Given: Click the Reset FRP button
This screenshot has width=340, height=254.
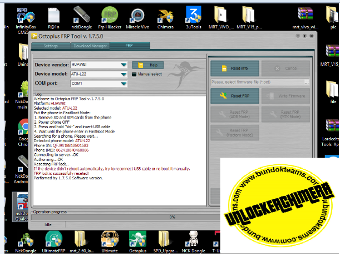Looking at the screenshot, I should 235,96.
